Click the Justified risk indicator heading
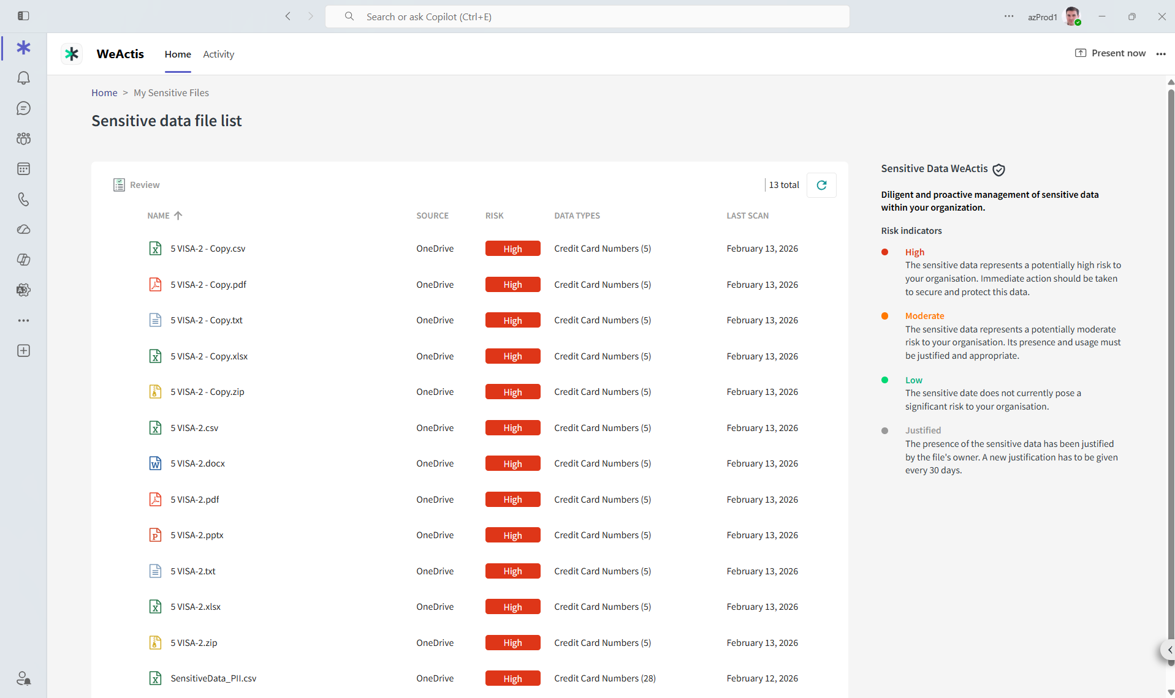Viewport: 1175px width, 698px height. [x=922, y=430]
